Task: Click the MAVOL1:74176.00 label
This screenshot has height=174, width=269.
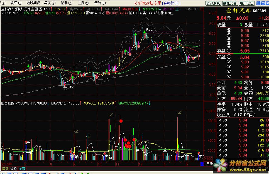Action: (x=65, y=103)
